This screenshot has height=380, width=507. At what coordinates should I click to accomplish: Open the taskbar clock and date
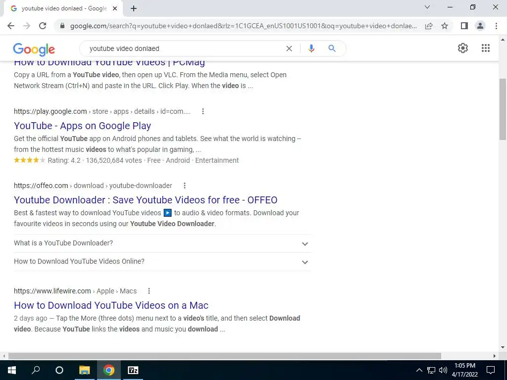click(464, 370)
